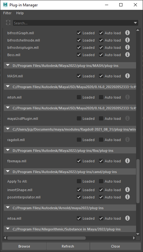Select the fbxmaya.mll plug-in name
143x252 pixels.
point(17,161)
